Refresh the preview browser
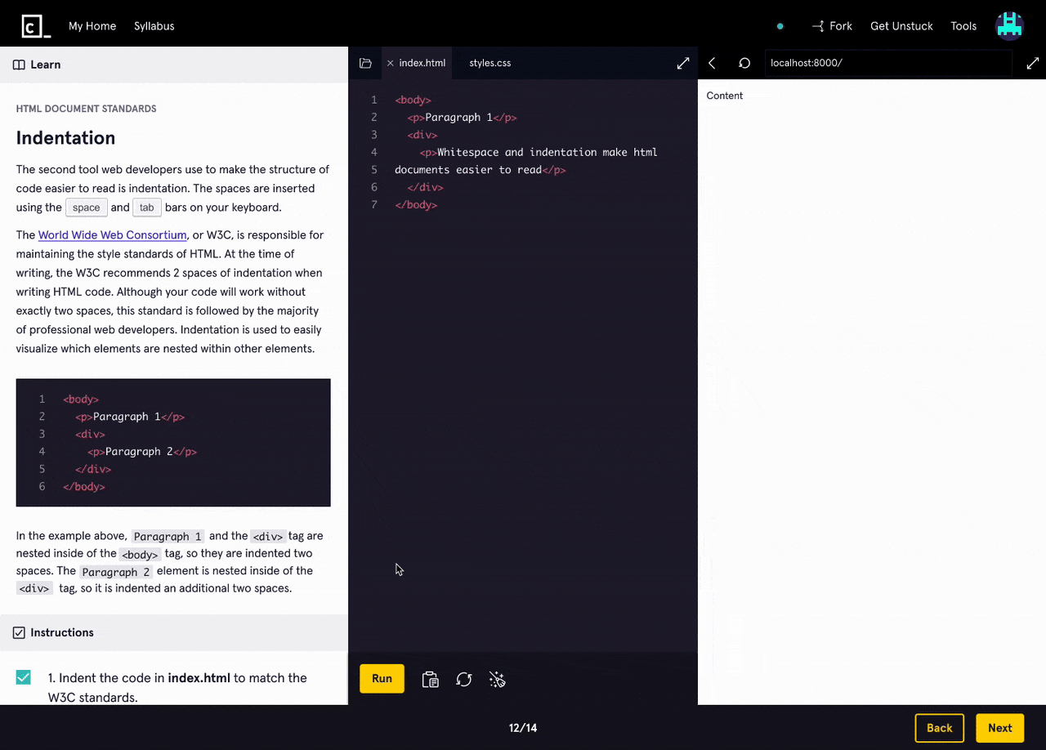The width and height of the screenshot is (1046, 750). coord(744,63)
